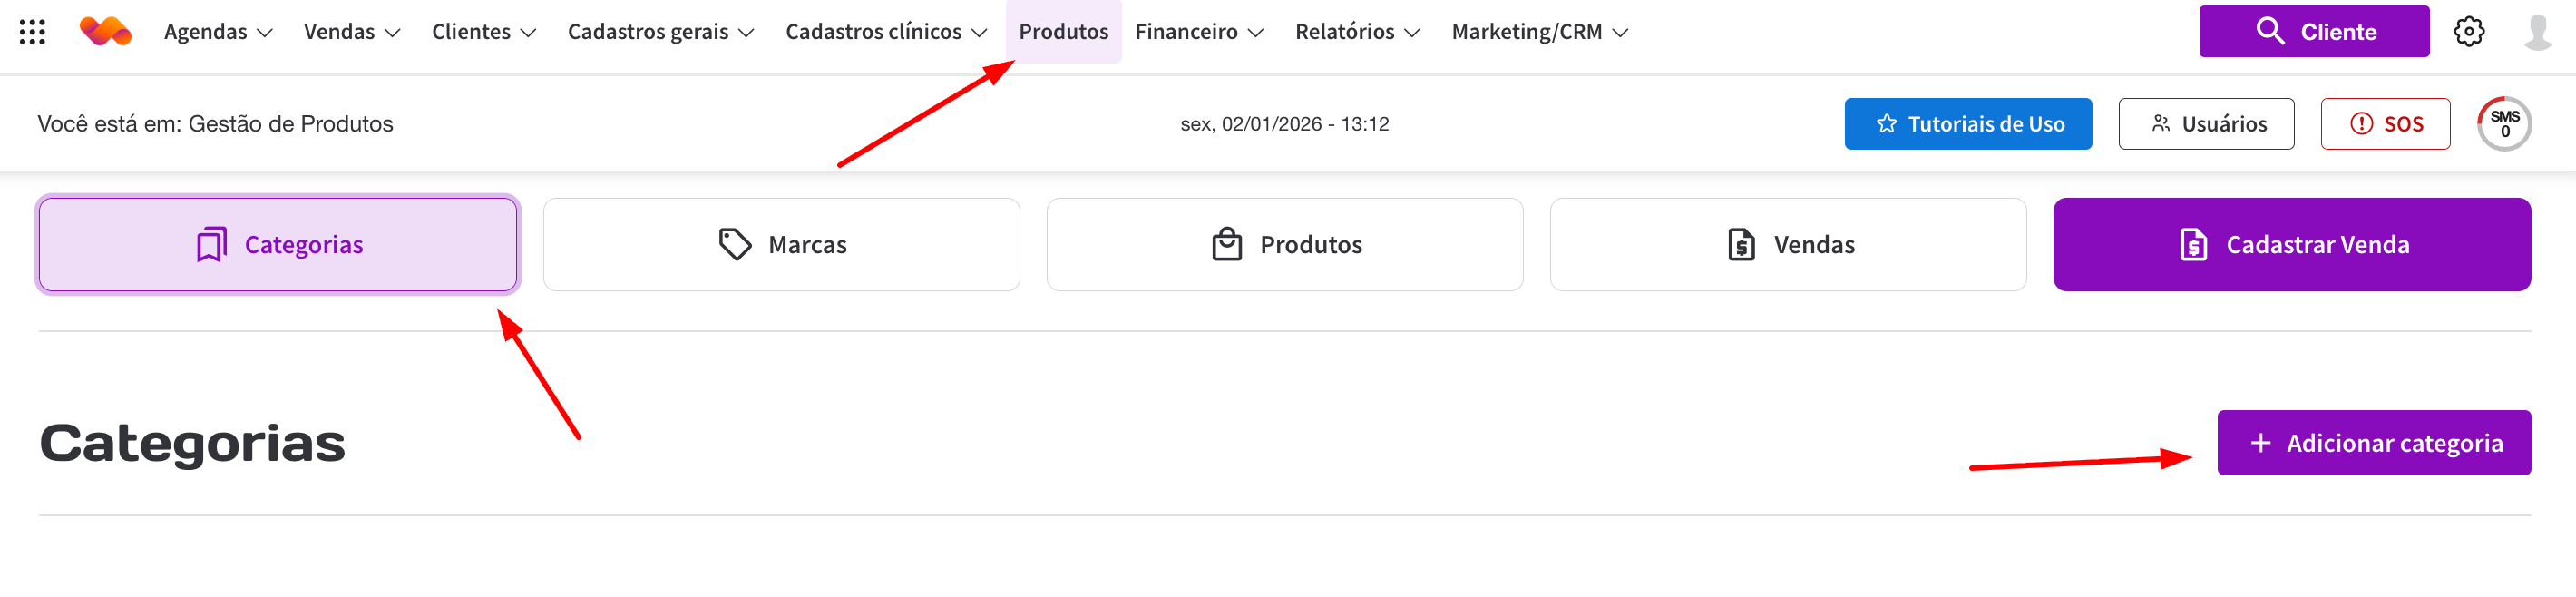The width and height of the screenshot is (2576, 597).
Task: Click the SOS alert button
Action: pyautogui.click(x=2384, y=124)
